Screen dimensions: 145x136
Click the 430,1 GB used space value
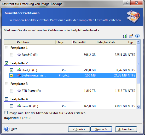coord(121,106)
